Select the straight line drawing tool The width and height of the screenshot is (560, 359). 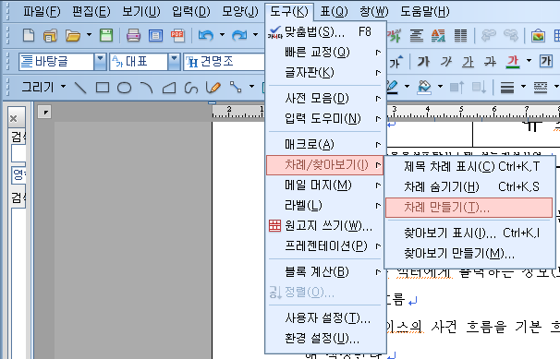(x=80, y=87)
